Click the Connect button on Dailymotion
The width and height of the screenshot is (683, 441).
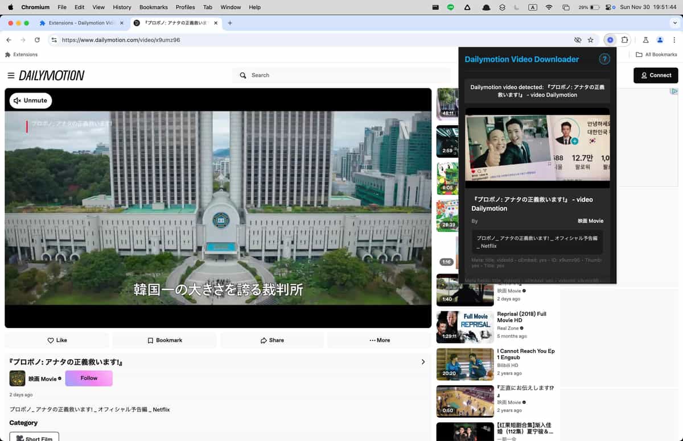pos(656,75)
